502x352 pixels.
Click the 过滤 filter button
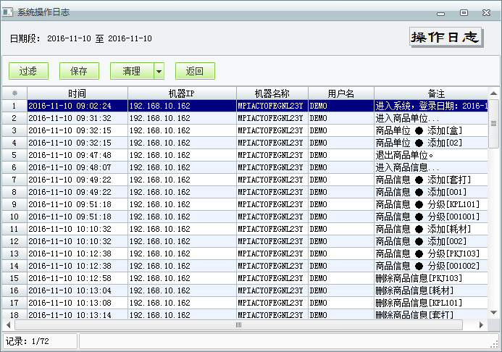[28, 71]
